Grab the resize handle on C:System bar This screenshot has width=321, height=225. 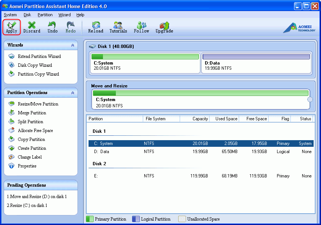310,99
